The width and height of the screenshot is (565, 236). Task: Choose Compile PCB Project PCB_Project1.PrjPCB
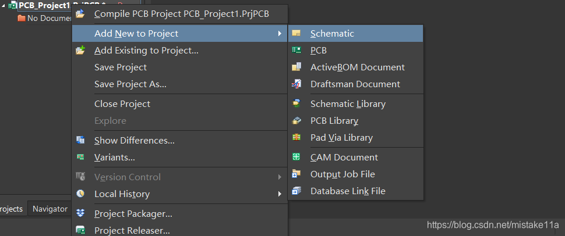(181, 14)
